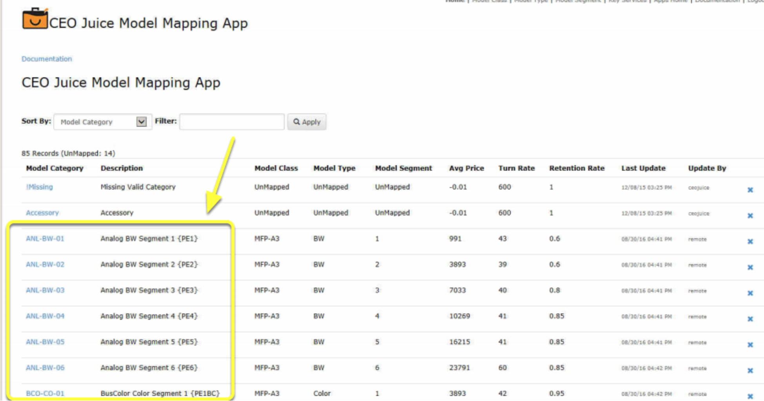764x401 pixels.
Task: Click avg price 16215 in ANL-BW-05 row
Action: pyautogui.click(x=459, y=342)
